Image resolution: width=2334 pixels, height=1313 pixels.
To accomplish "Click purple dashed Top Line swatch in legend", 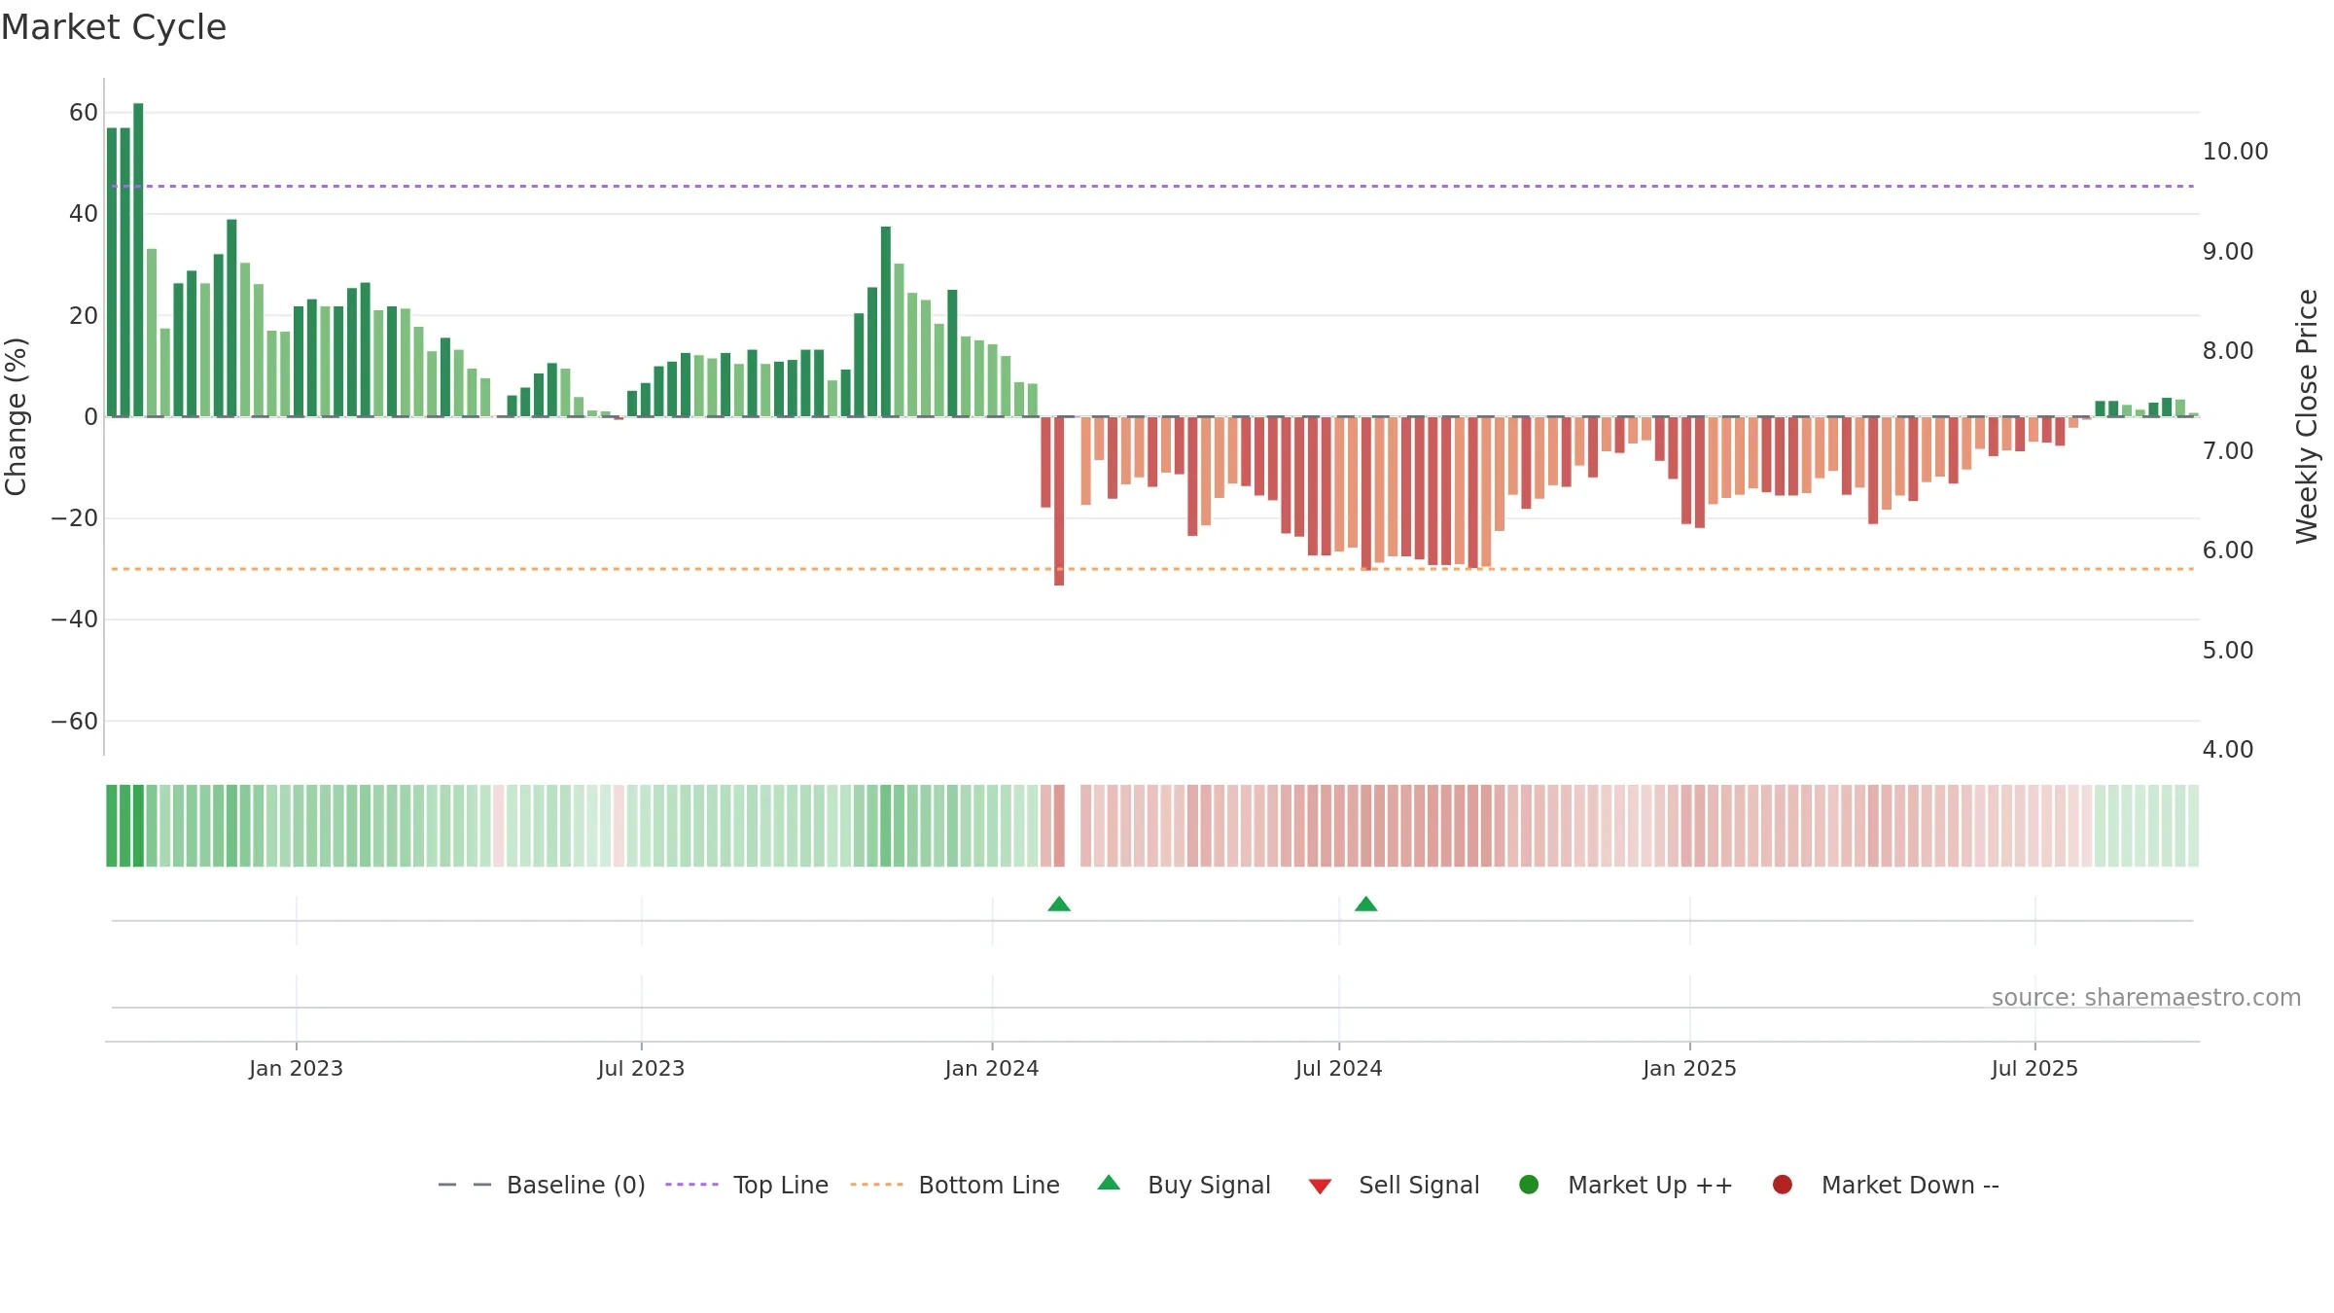I will 691,1185.
